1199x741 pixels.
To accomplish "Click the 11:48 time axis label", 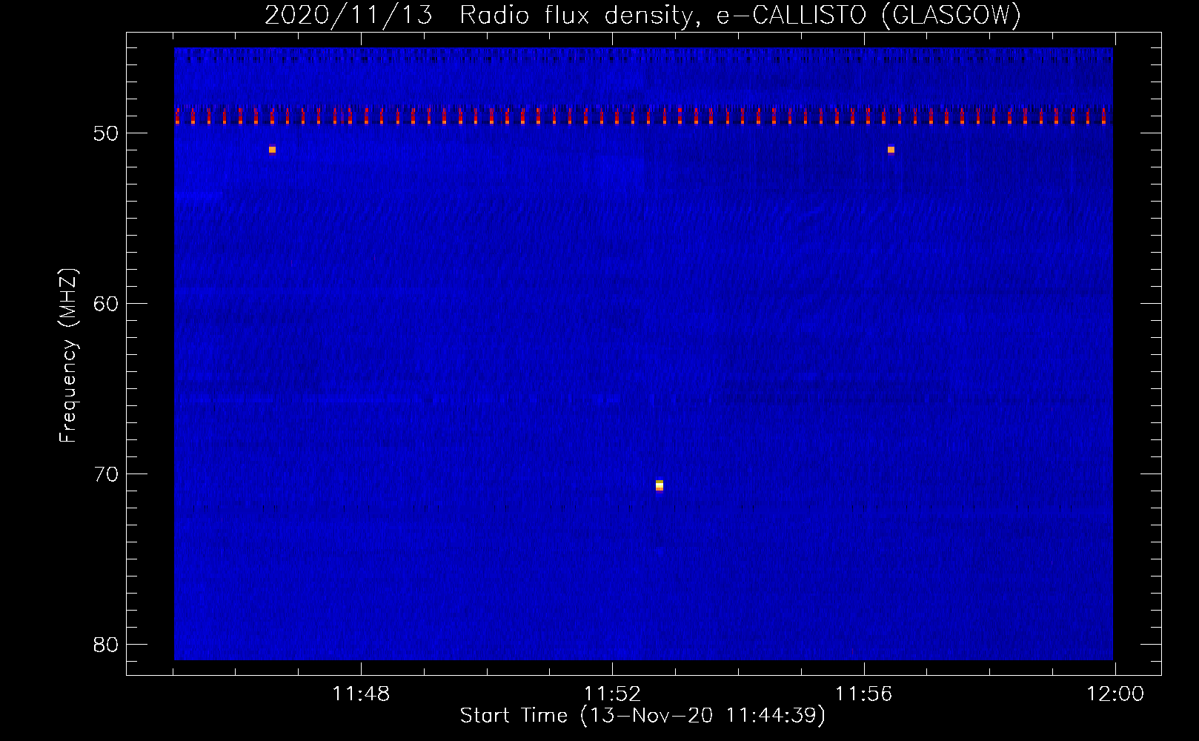I will (361, 694).
